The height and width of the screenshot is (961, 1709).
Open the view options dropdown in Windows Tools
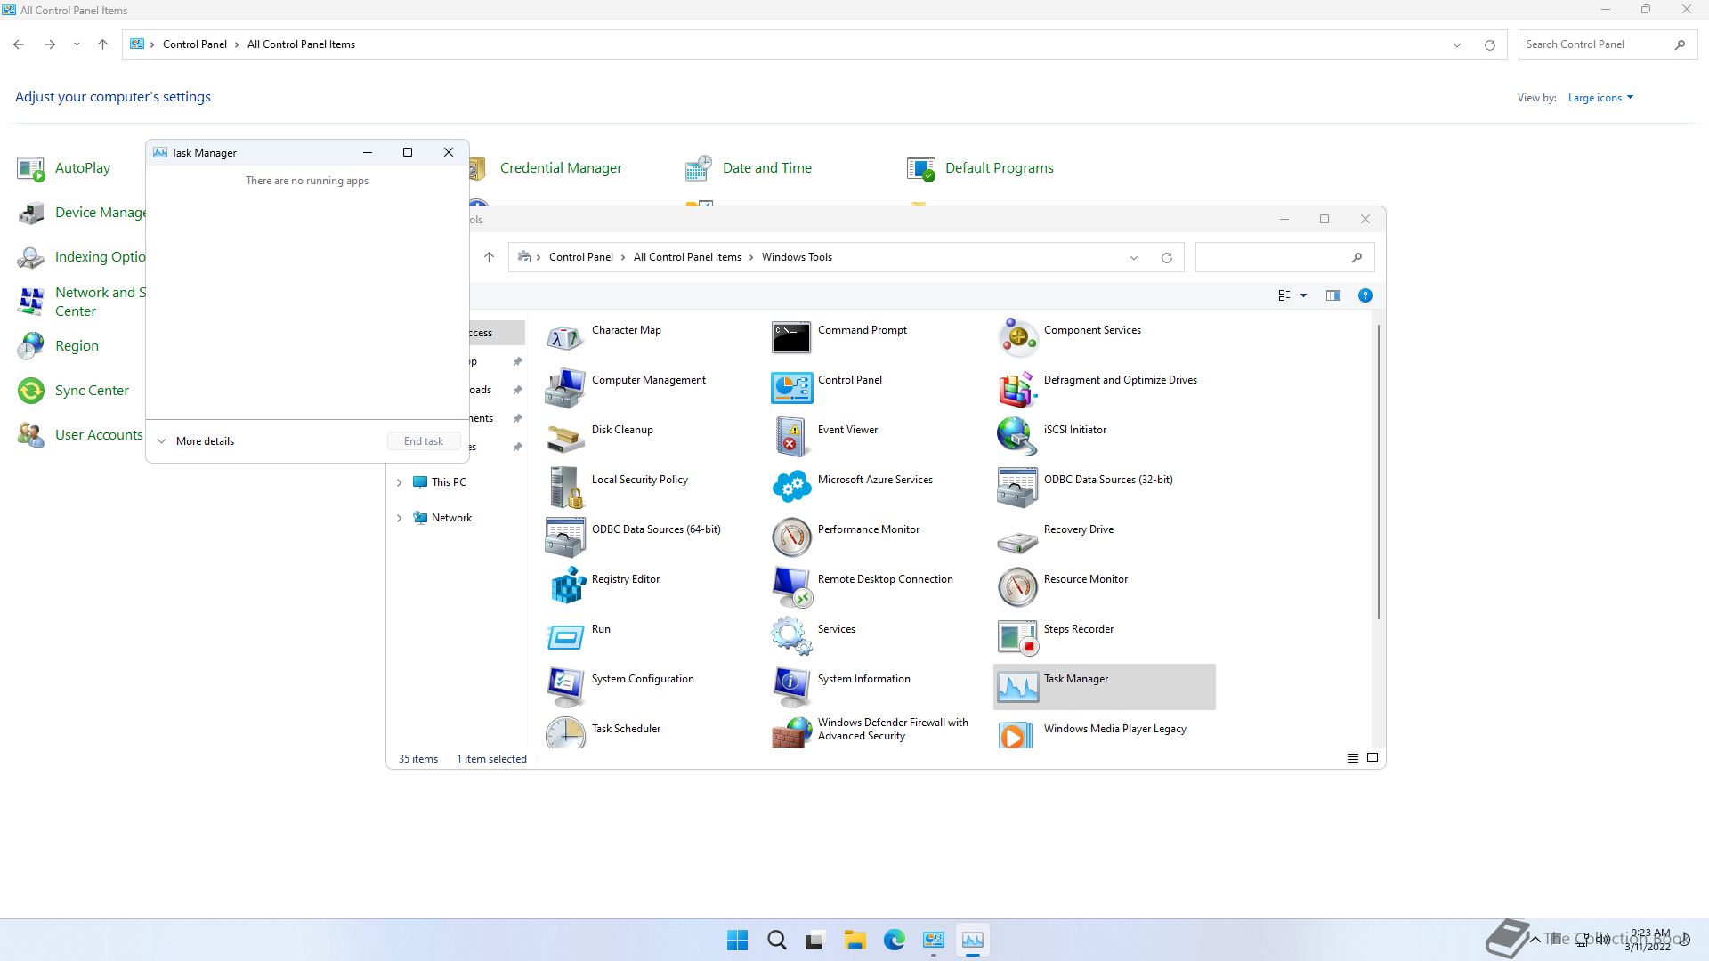coord(1303,295)
